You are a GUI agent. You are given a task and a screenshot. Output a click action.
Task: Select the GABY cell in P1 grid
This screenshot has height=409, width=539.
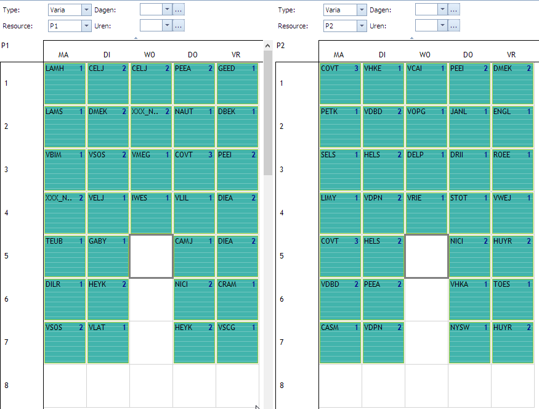108,256
